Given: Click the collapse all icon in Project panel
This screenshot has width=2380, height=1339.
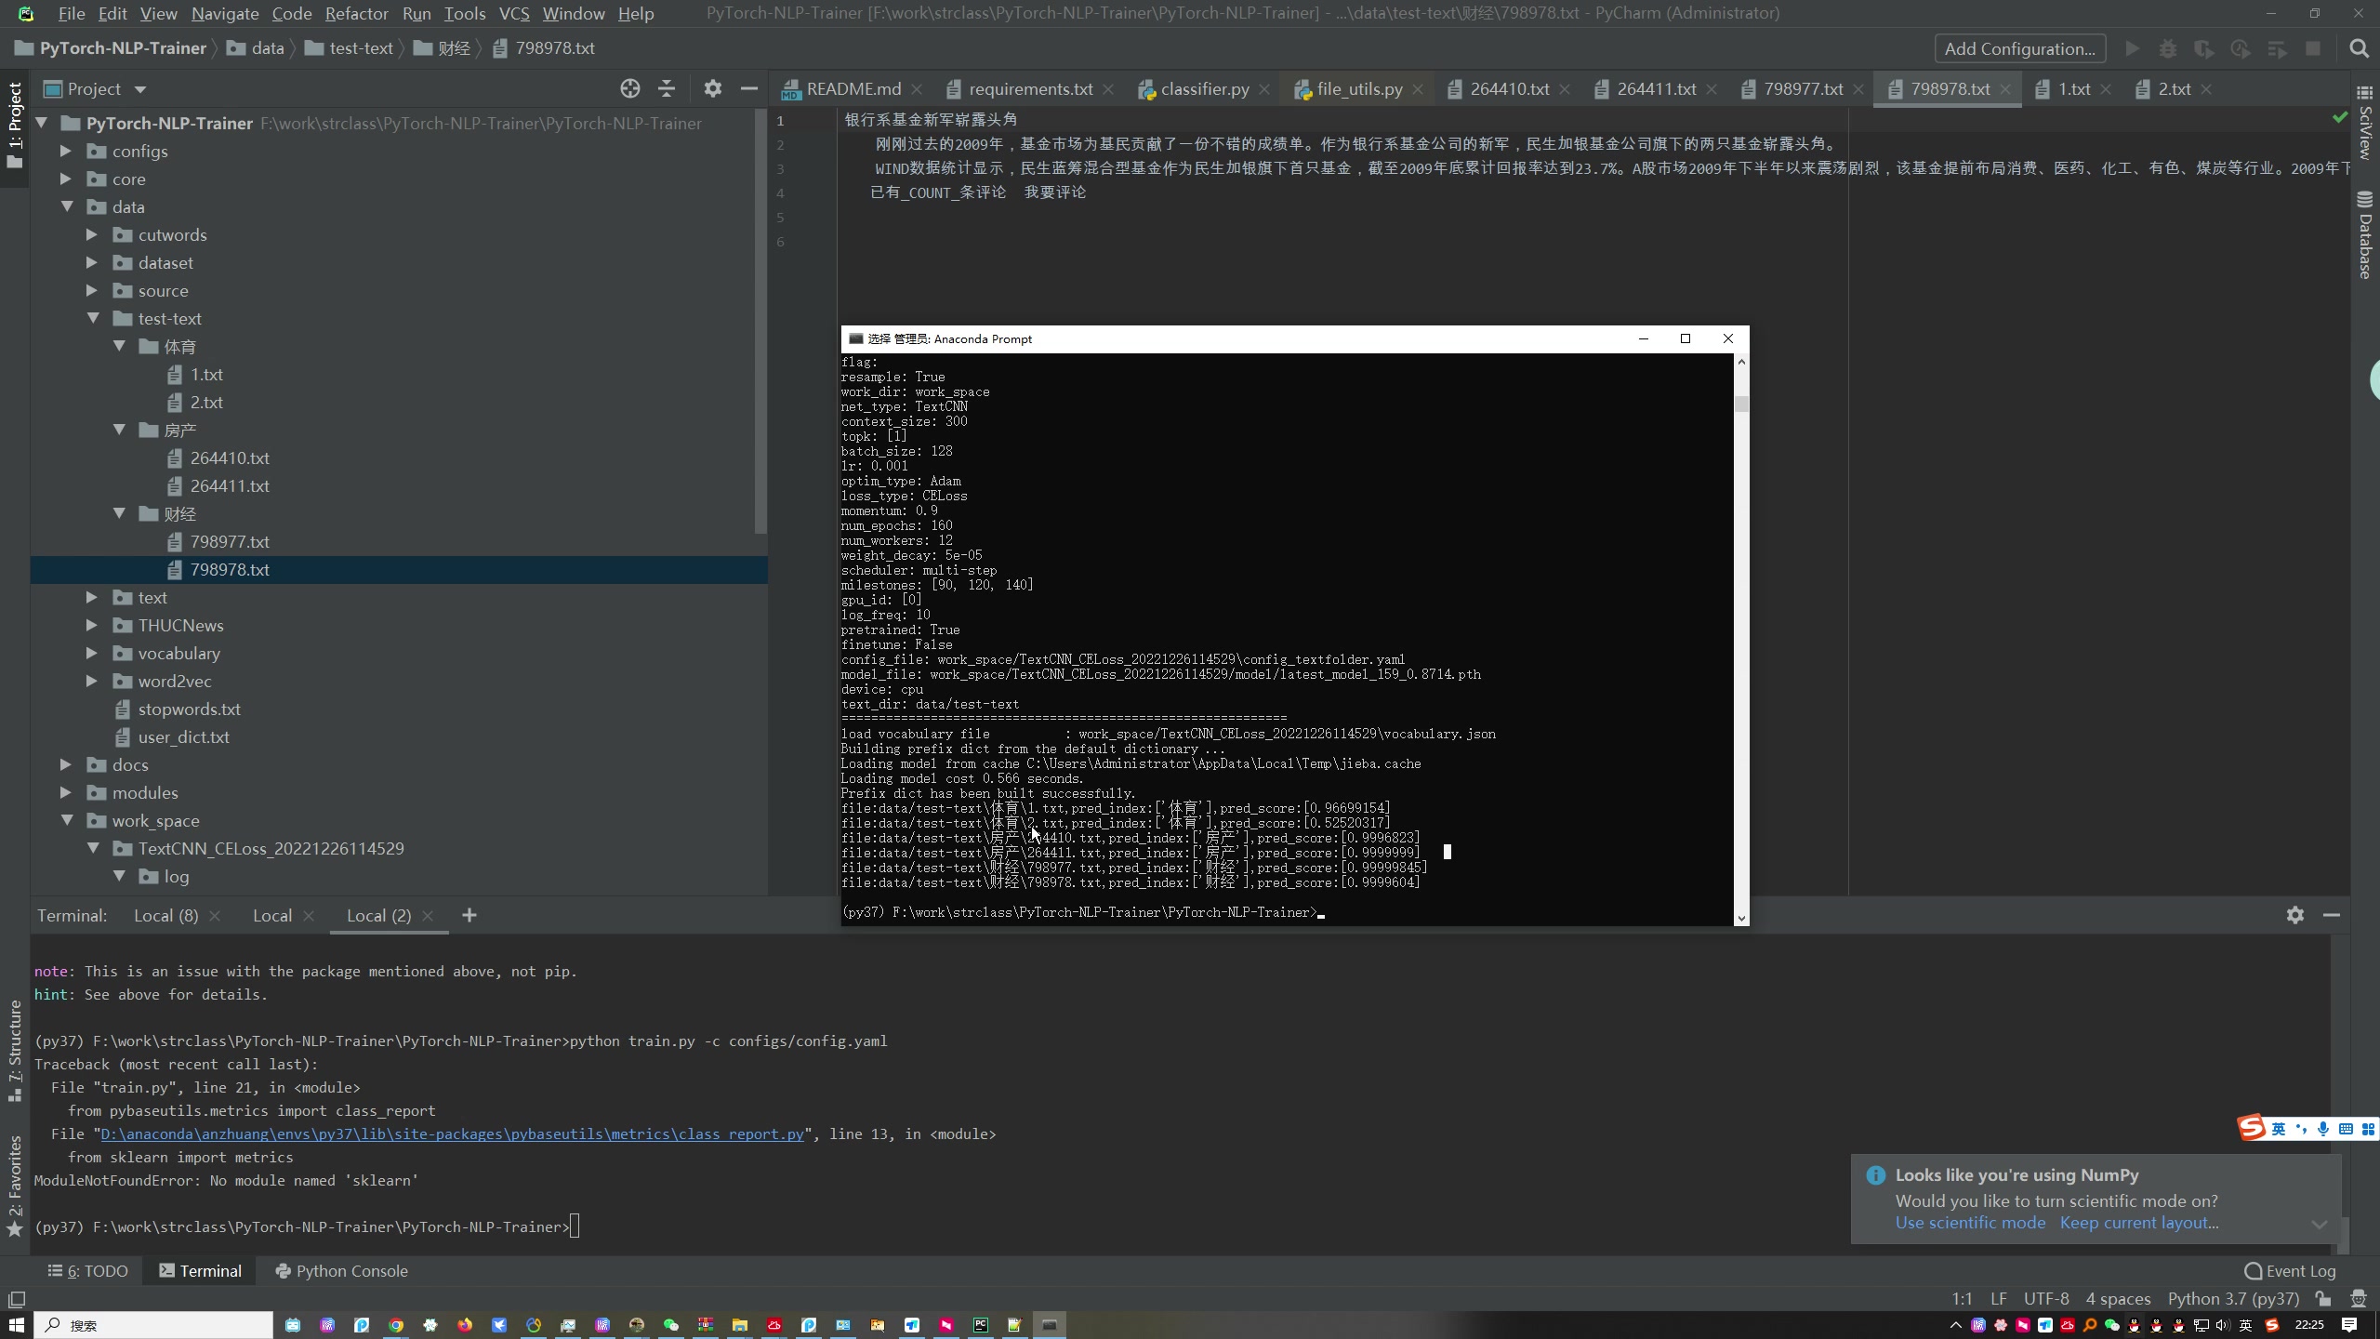Looking at the screenshot, I should (667, 89).
